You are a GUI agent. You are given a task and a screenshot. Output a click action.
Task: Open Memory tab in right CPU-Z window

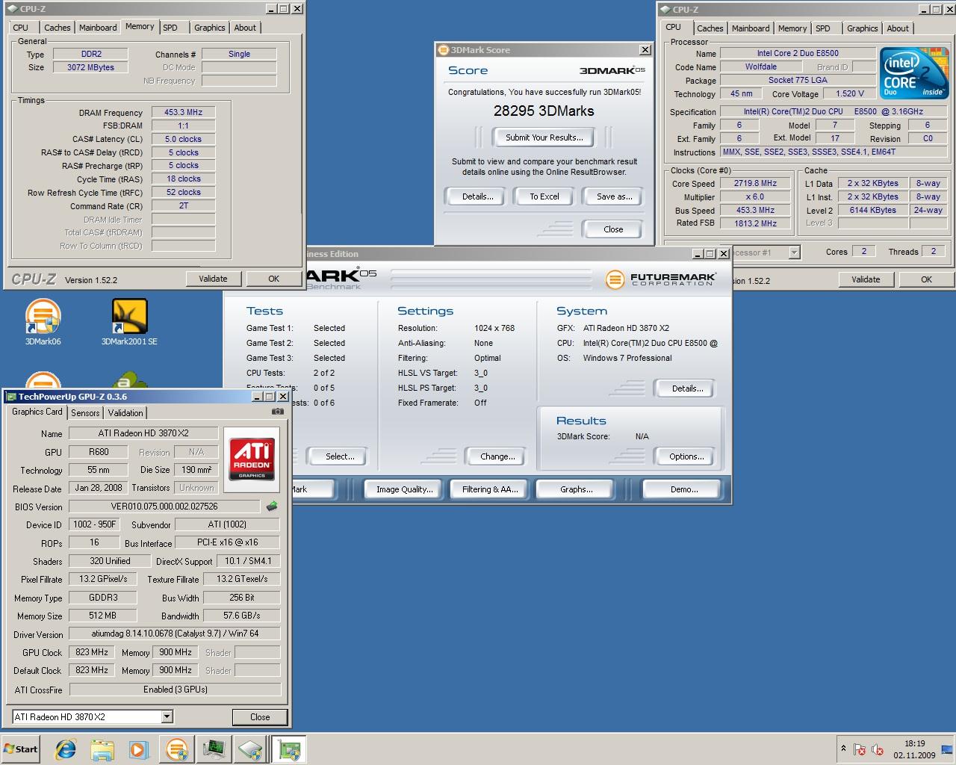(792, 28)
